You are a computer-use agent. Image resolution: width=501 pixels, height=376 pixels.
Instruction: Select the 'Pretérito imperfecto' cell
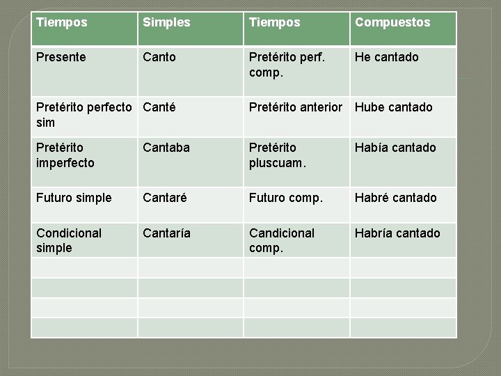pyautogui.click(x=84, y=162)
